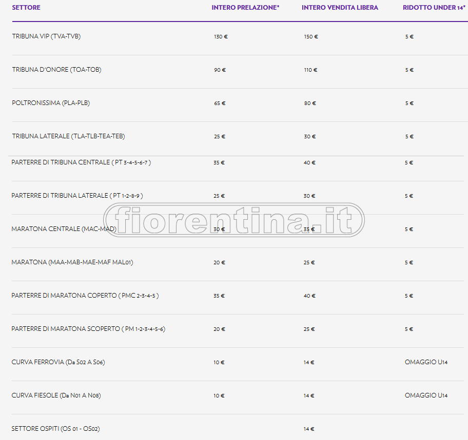The image size is (468, 440).
Task: Select MARATONA CENTRALE (MAC-MAD) label
Action: pyautogui.click(x=64, y=229)
